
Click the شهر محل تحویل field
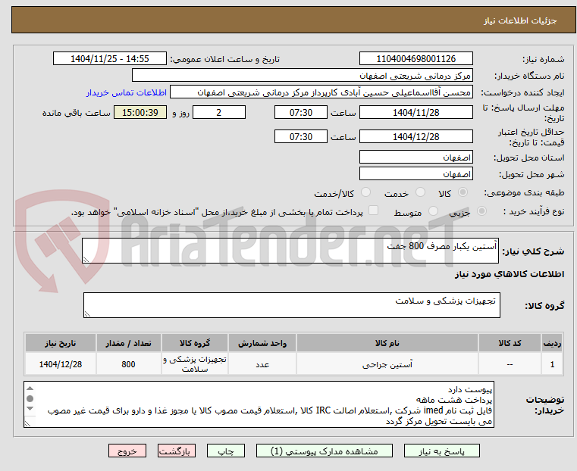[x=416, y=173]
